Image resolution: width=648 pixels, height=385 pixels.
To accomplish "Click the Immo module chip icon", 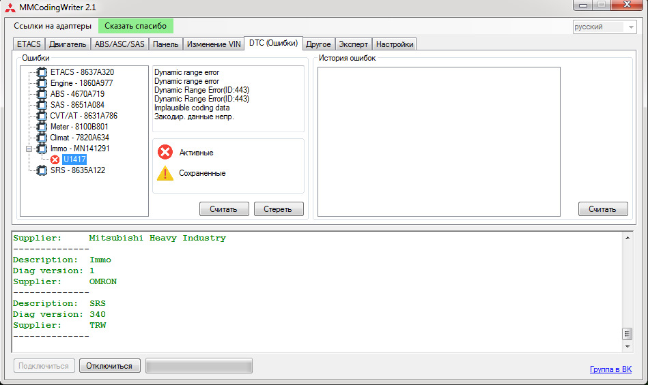I will 42,149.
